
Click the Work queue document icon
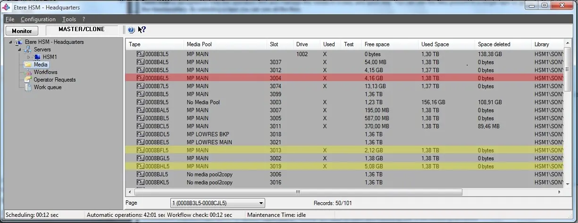tap(28, 87)
